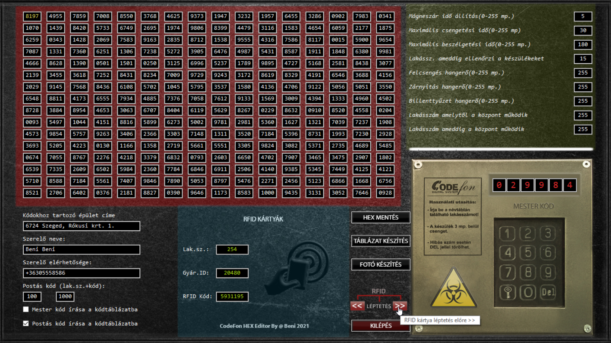
Task: Click the RFID card reader icon
Action: [296, 268]
